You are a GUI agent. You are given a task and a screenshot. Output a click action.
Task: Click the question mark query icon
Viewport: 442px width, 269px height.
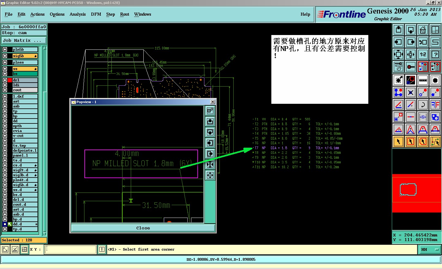(x=435, y=55)
